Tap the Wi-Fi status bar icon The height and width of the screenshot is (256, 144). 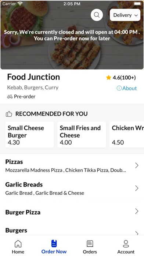(20, 4)
